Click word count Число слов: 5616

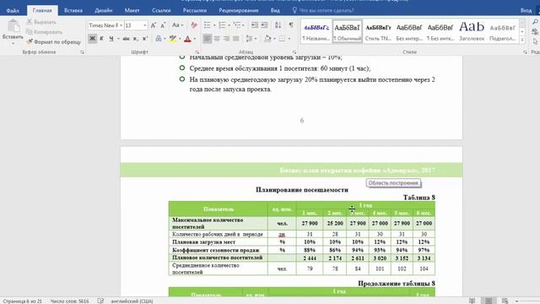pos(70,301)
